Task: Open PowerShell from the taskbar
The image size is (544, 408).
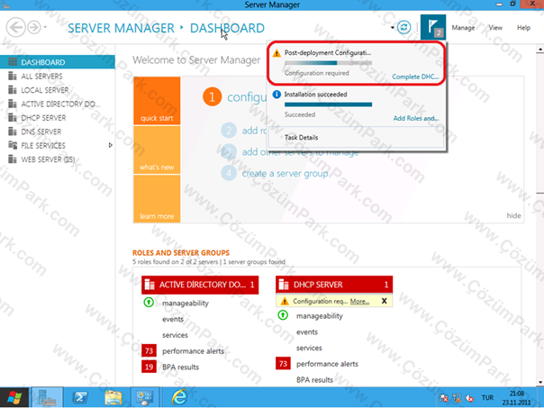Action: click(80, 397)
